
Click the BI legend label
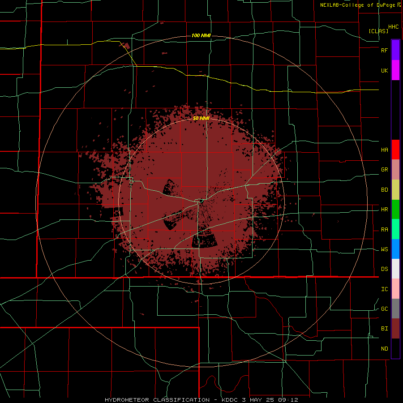click(x=384, y=329)
